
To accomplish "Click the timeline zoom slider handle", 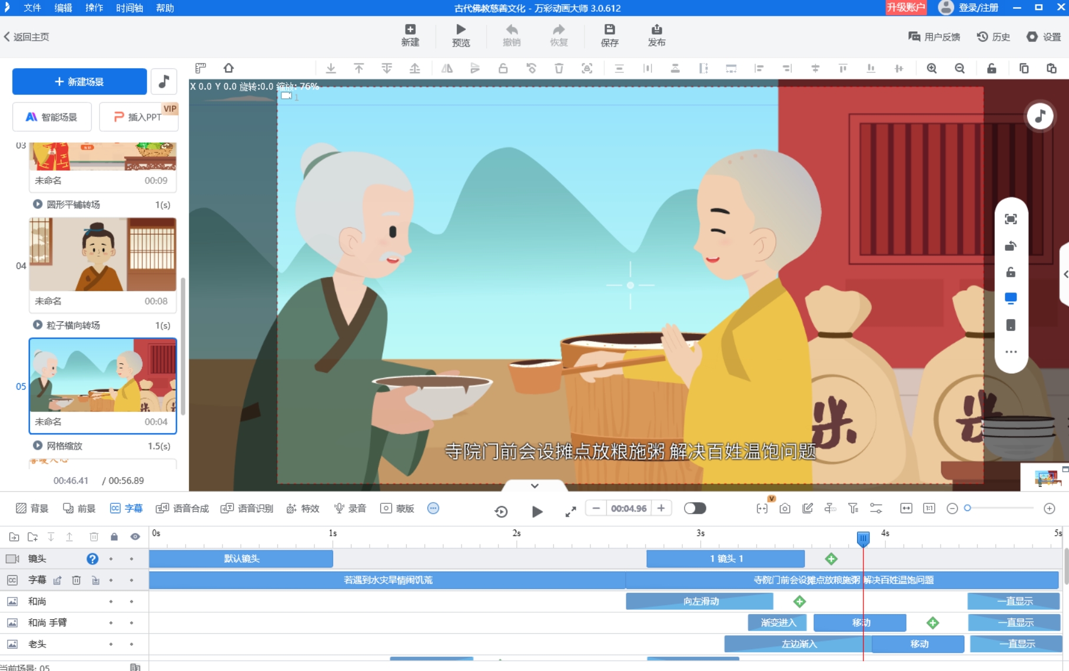I will [967, 508].
